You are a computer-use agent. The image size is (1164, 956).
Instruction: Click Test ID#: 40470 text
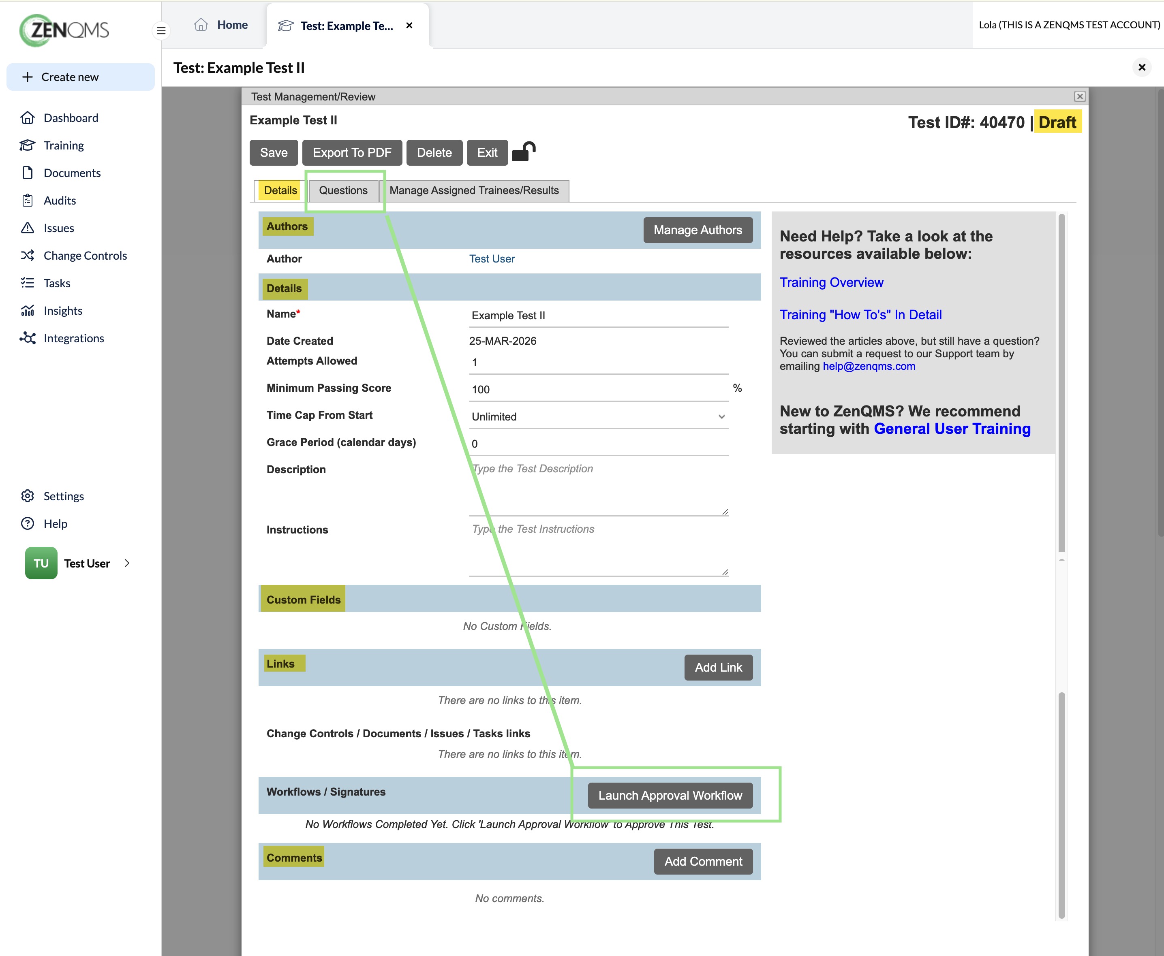pyautogui.click(x=966, y=122)
